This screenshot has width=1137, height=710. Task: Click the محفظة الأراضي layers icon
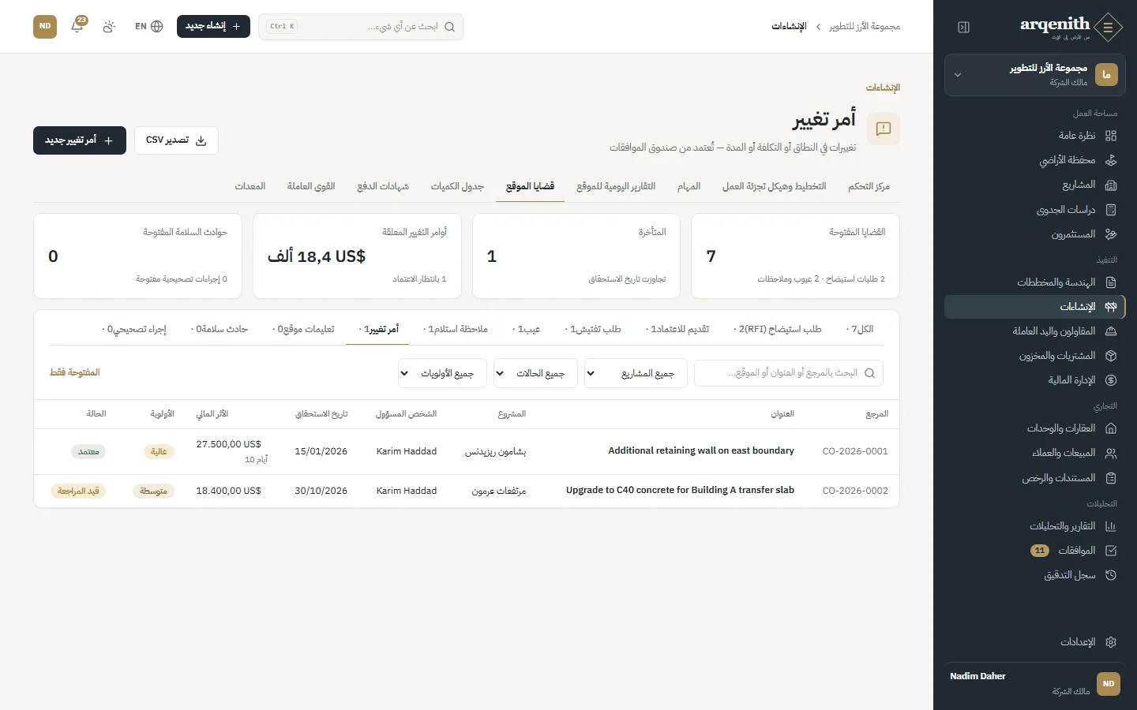point(1111,160)
